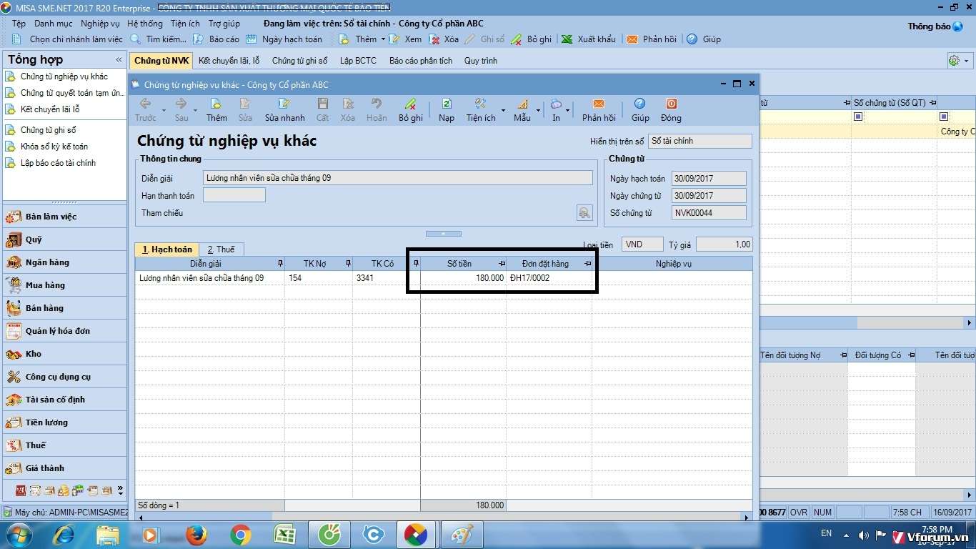
Task: Click Sửa nhanh quick edit icon
Action: pyautogui.click(x=284, y=104)
